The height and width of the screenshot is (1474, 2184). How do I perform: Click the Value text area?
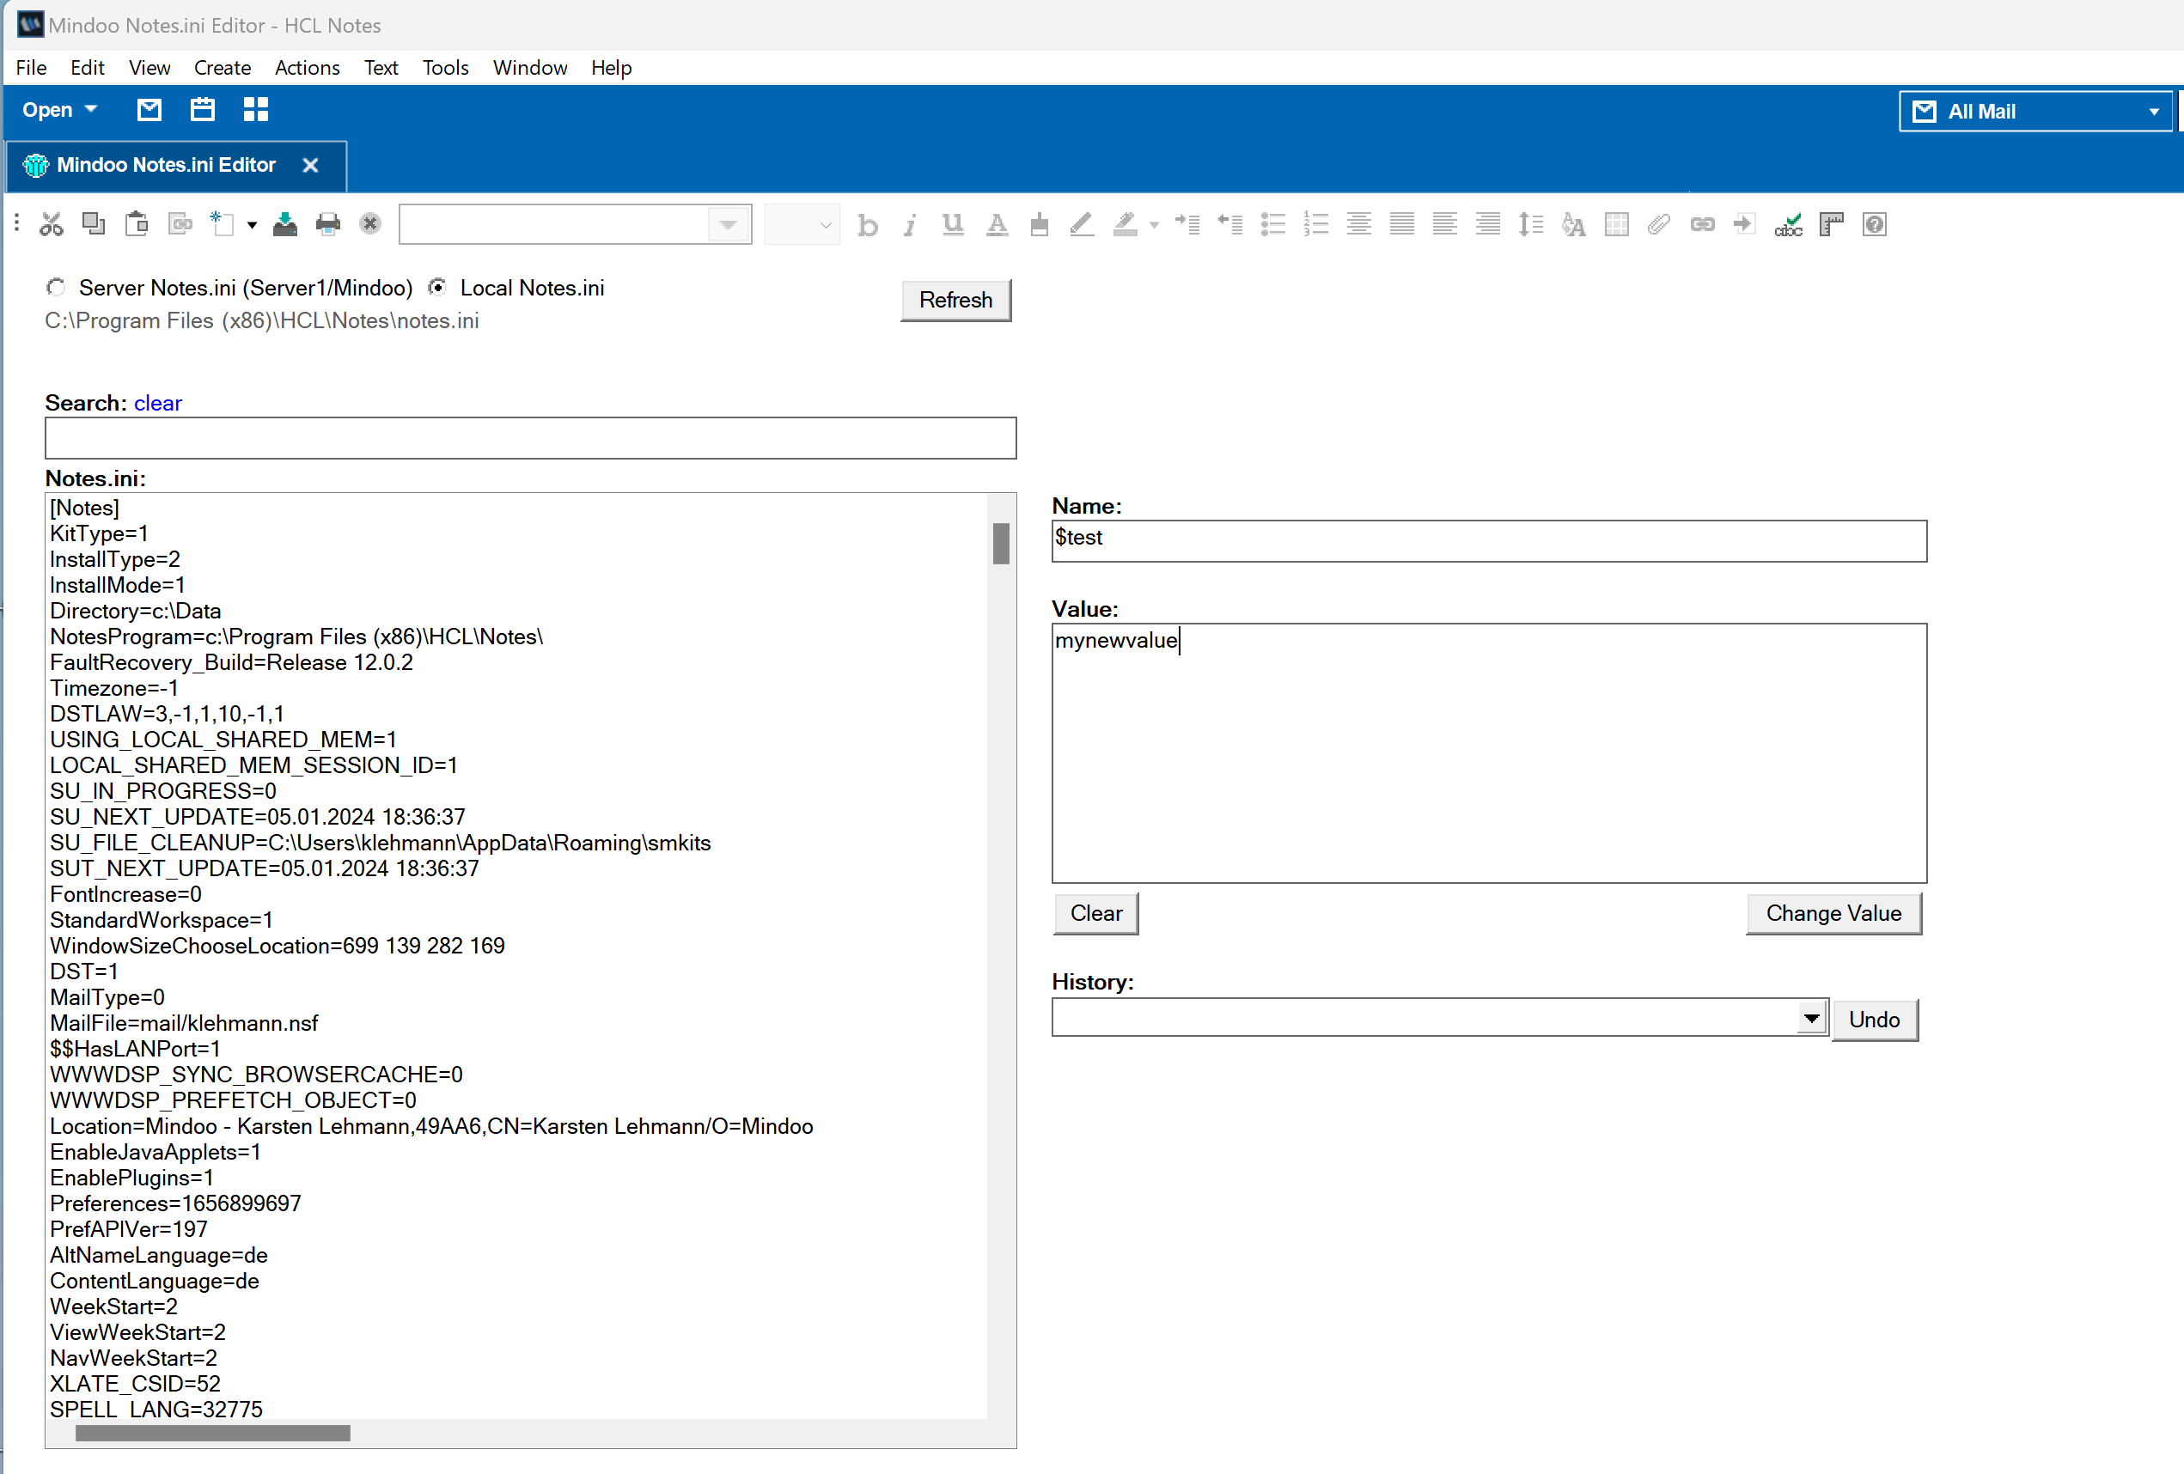1489,752
